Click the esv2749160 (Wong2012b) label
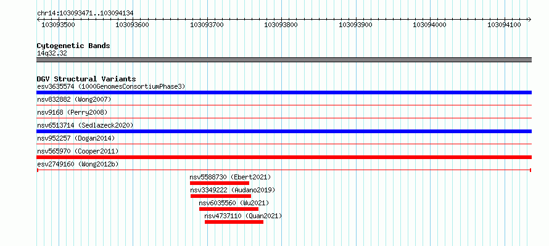Viewport: 549px width, 246px height. click(78, 164)
